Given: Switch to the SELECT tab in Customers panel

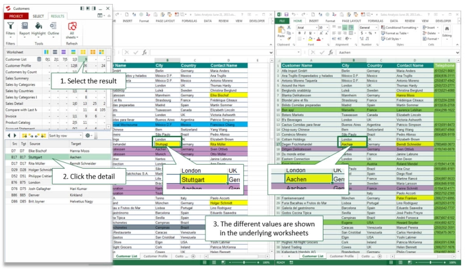Looking at the screenshot, I should pos(38,16).
